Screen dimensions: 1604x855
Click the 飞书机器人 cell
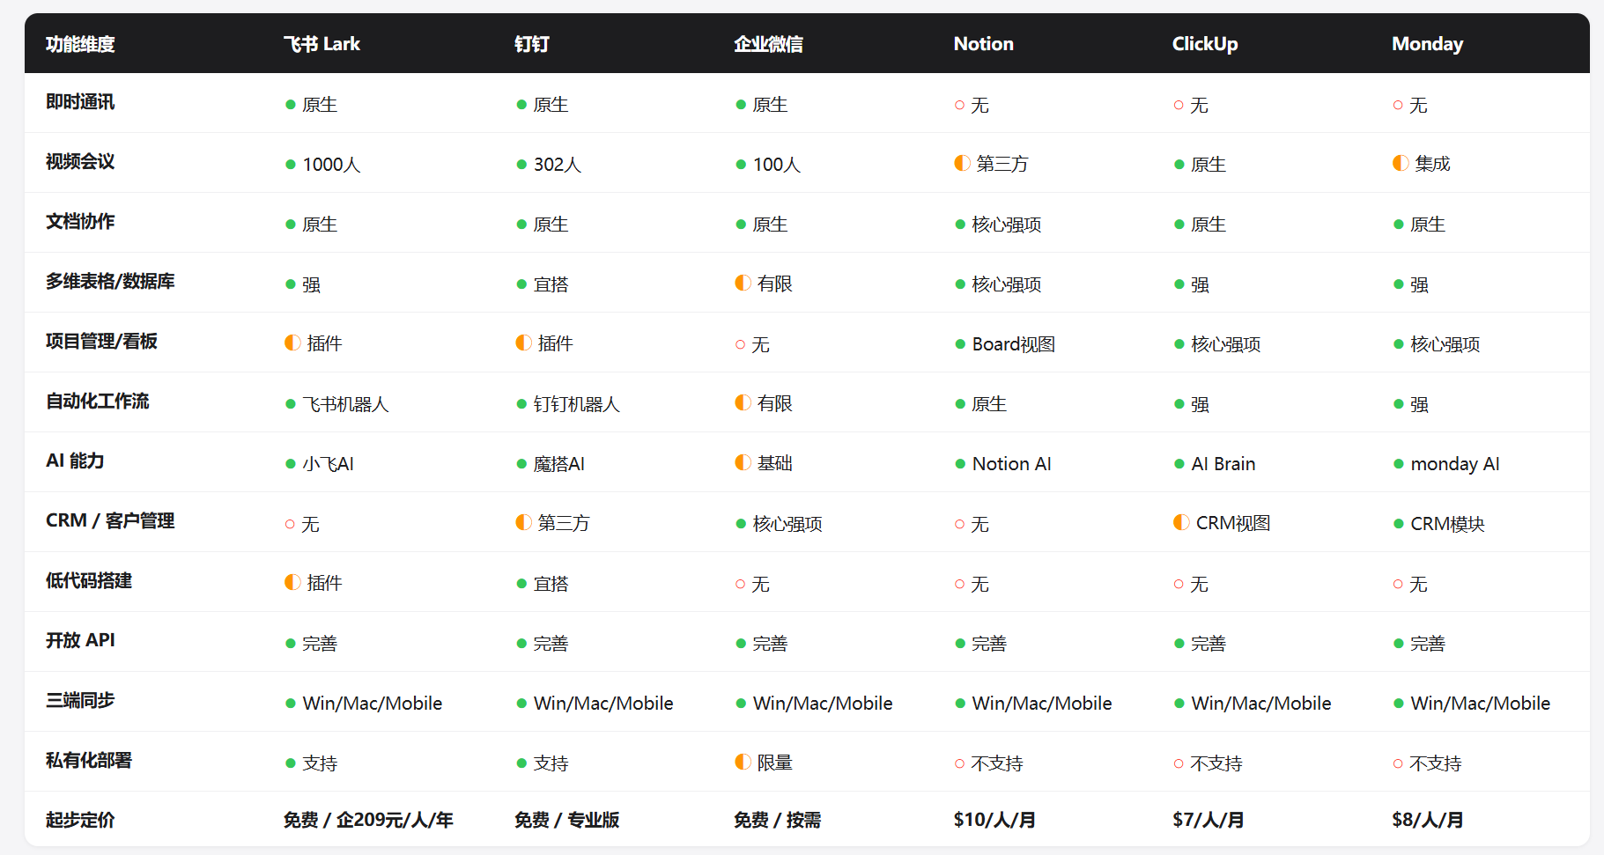[337, 404]
